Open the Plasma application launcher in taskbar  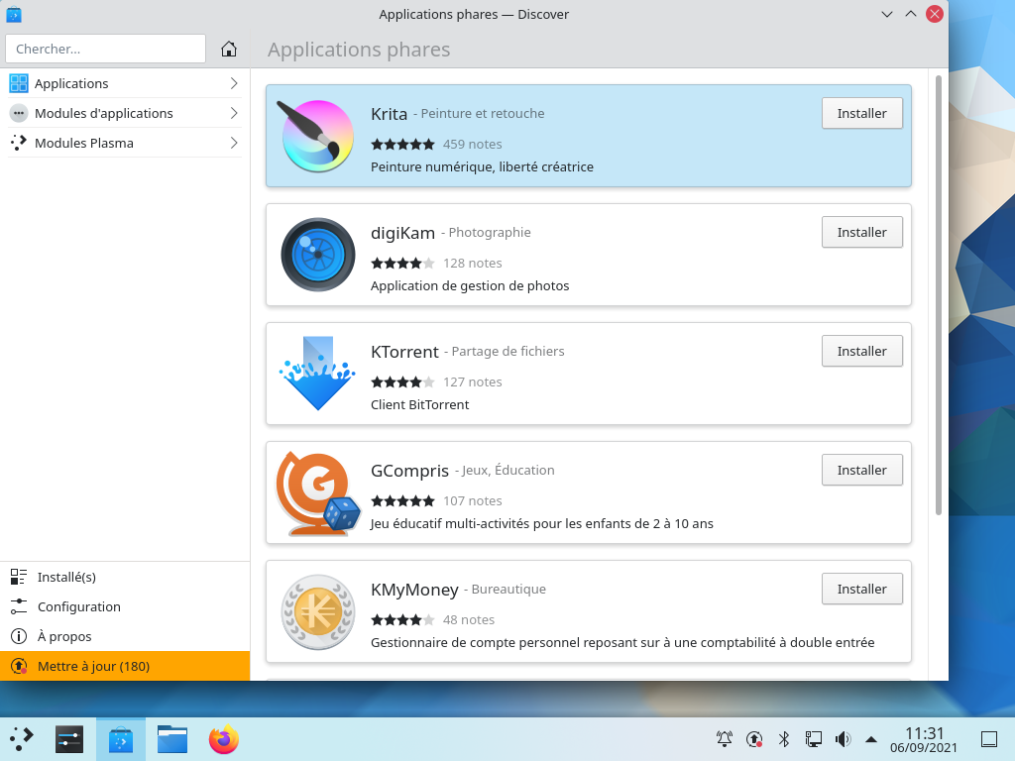coord(22,739)
